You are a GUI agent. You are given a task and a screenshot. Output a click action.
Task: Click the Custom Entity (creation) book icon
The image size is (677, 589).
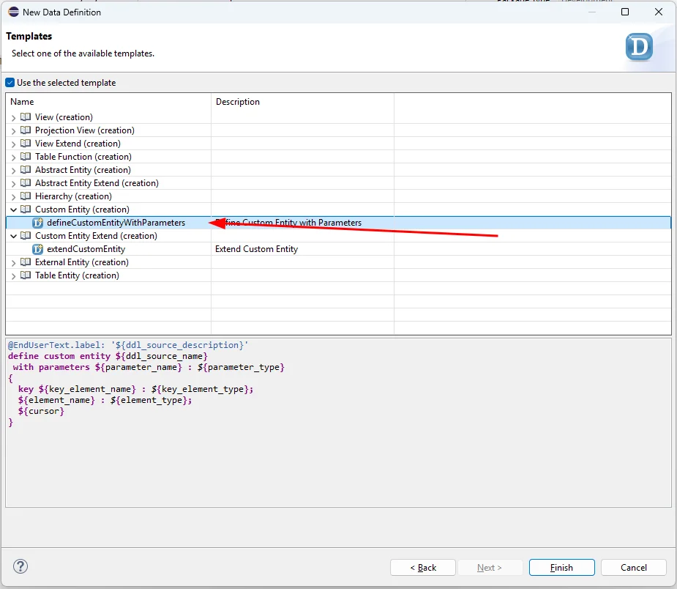(26, 209)
